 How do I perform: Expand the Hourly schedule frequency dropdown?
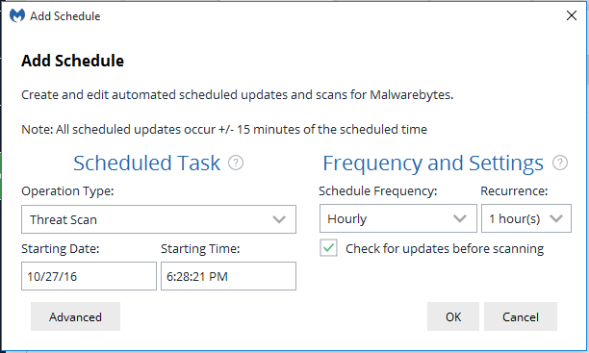click(398, 218)
